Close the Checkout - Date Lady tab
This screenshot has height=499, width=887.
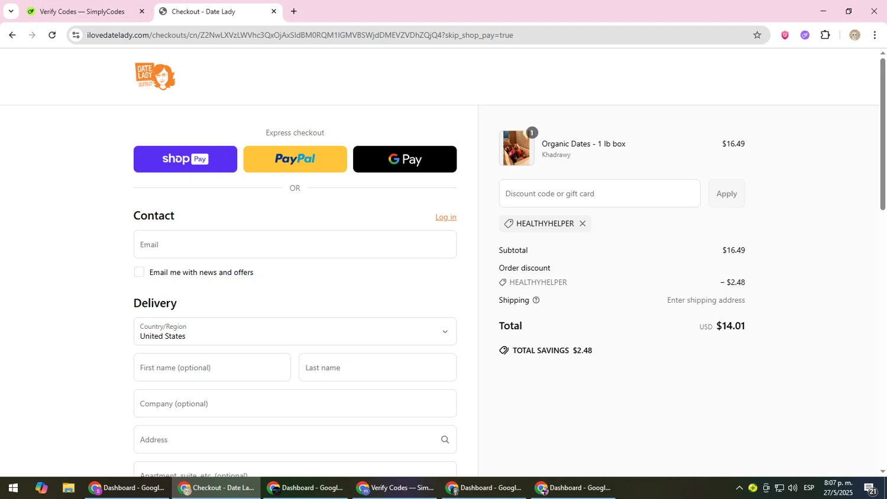[274, 11]
